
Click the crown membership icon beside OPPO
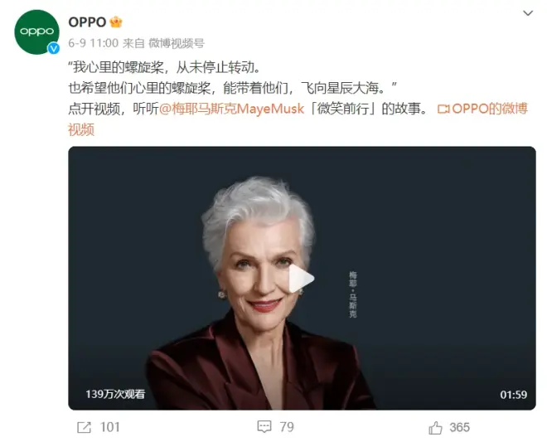116,22
